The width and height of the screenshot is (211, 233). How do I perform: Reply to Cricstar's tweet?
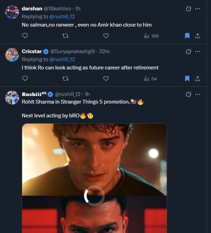[25, 78]
